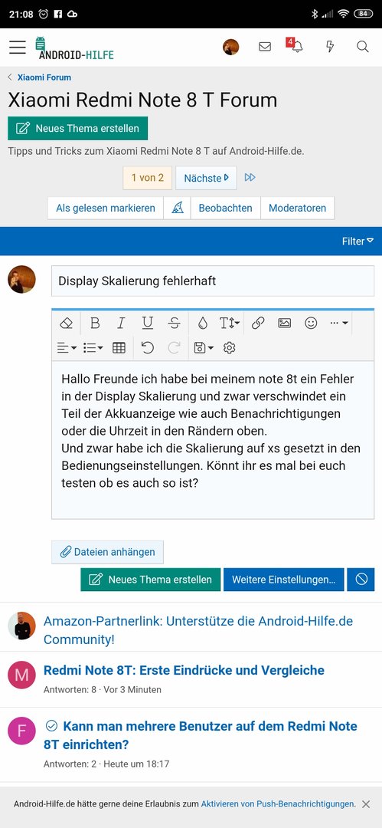Tap the Wi-Fi status icon
382x828 pixels.
tap(344, 14)
